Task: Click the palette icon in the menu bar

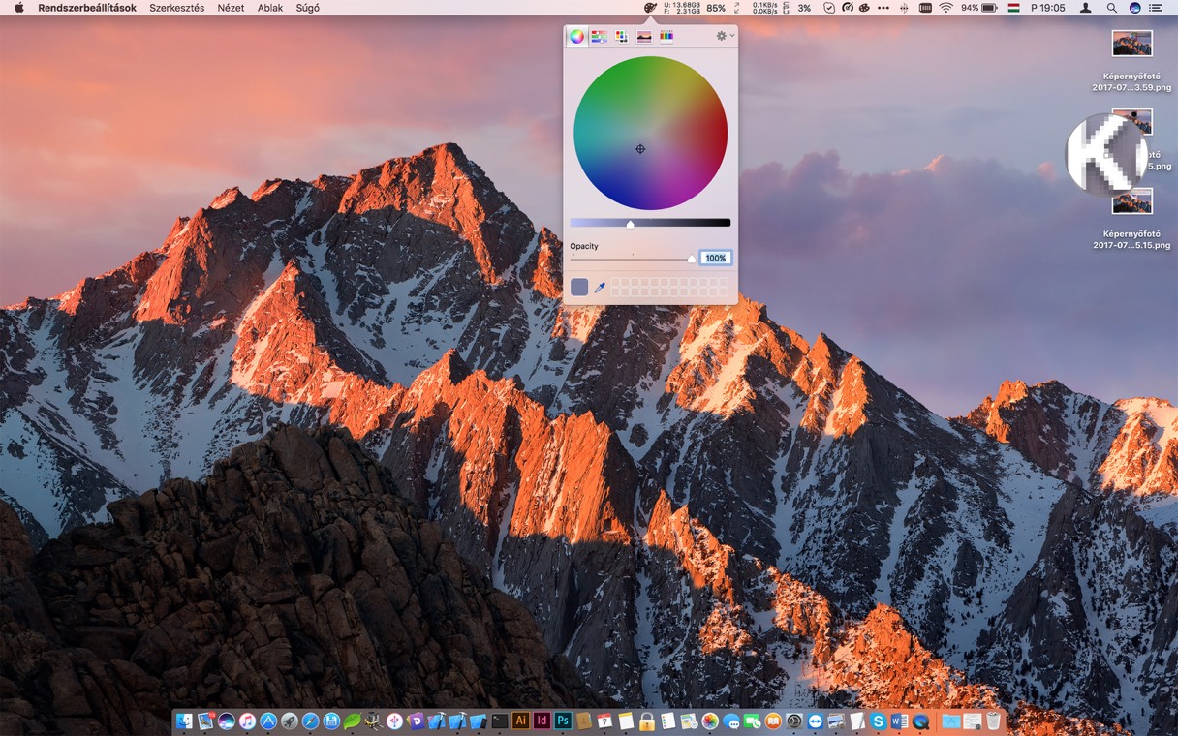Action: point(650,8)
